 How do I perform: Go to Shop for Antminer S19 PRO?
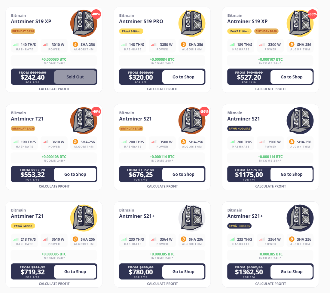pyautogui.click(x=183, y=77)
